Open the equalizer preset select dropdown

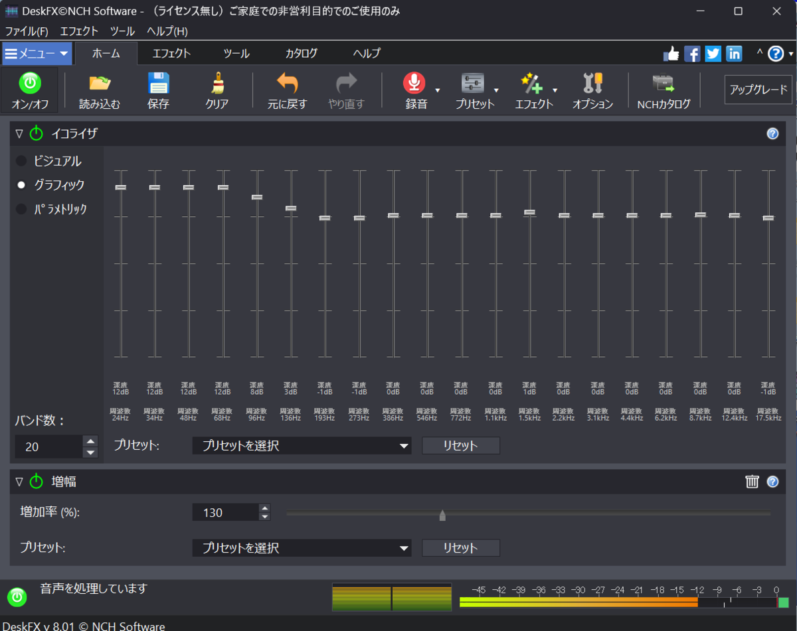coord(302,446)
